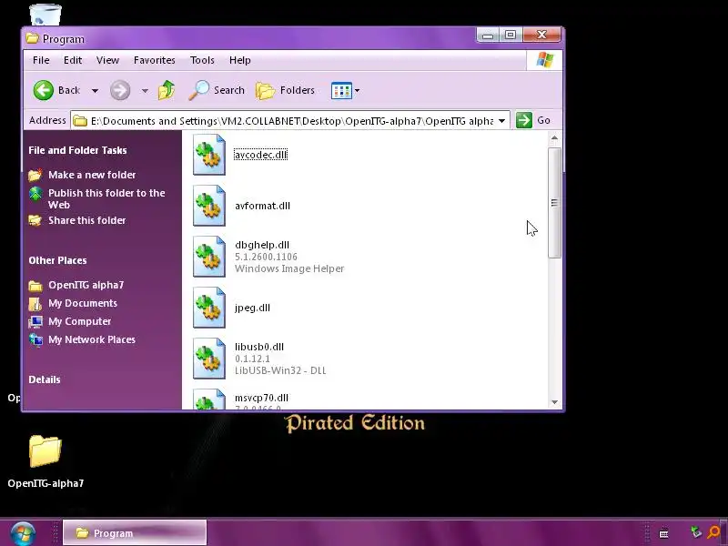Expand the Views dropdown arrow
Viewport: 728px width, 546px height.
pyautogui.click(x=357, y=90)
